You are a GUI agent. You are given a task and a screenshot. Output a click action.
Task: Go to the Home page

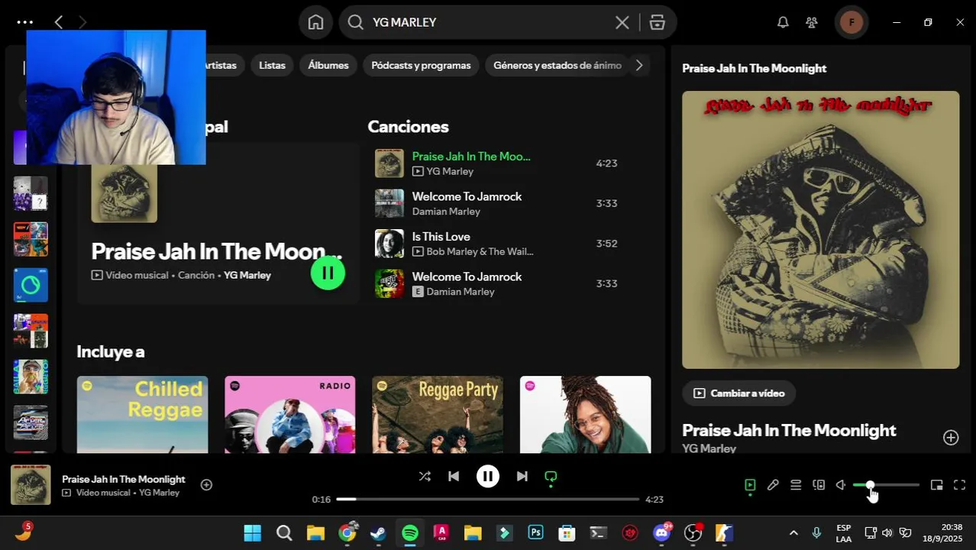point(316,22)
